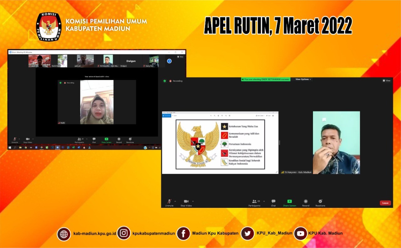The height and width of the screenshot is (248, 401).
Task: Open View menu in the 40-Minutes Zoom window
Action: click(180, 57)
